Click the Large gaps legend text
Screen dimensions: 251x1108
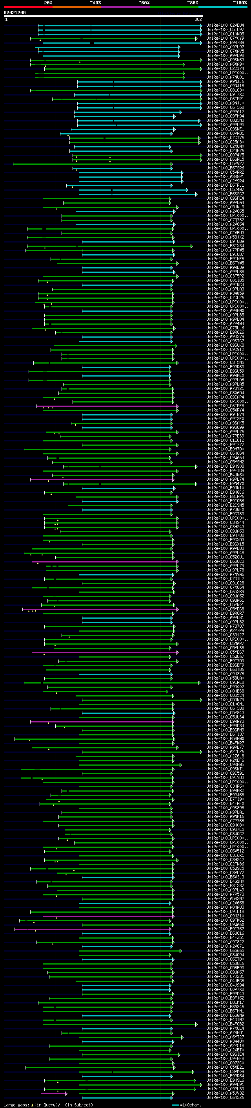(17, 1105)
